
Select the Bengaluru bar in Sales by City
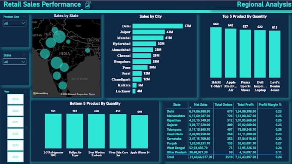pyautogui.click(x=142, y=62)
